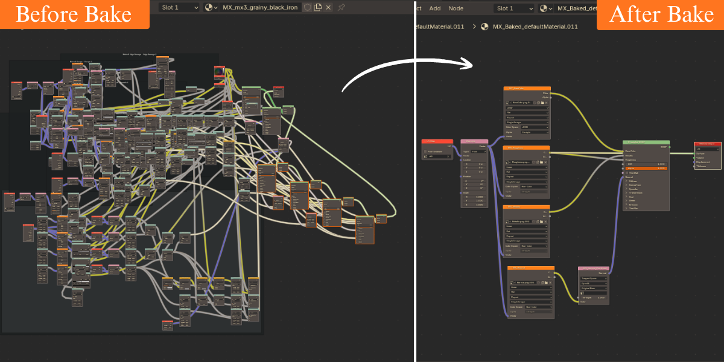The width and height of the screenshot is (724, 362).
Task: Open Non-Color Color Space dropdown on Metallic node
Action: coord(534,246)
